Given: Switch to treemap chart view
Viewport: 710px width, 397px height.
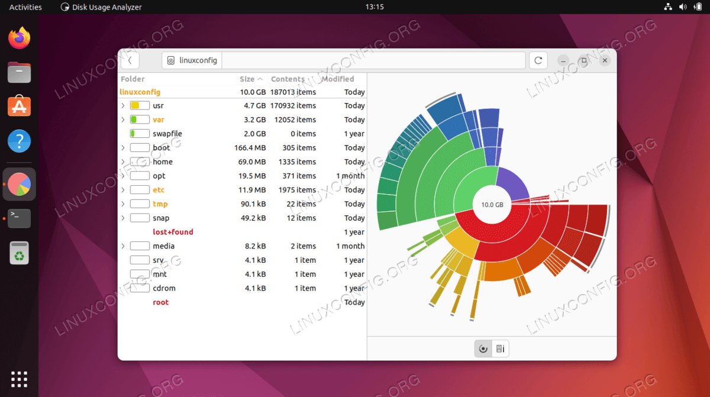Looking at the screenshot, I should point(501,348).
